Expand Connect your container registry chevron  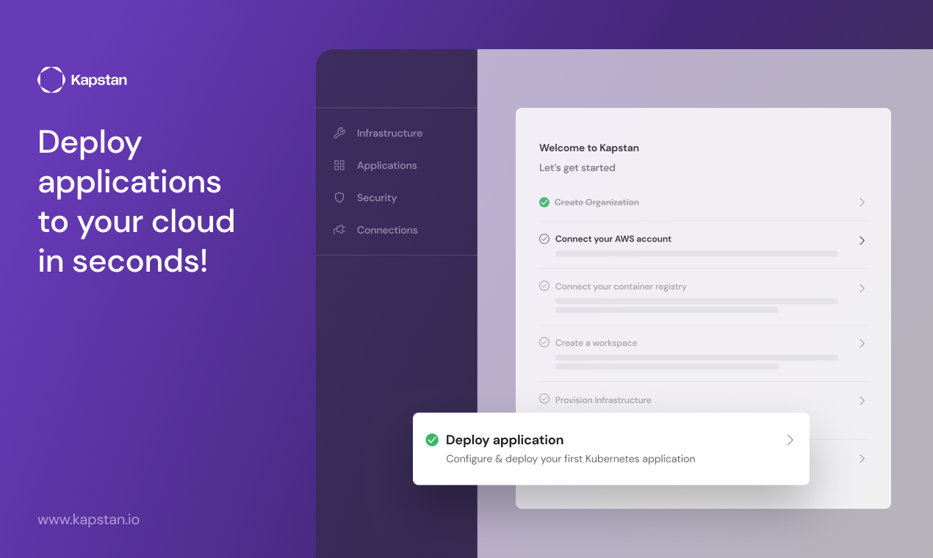[x=862, y=289]
